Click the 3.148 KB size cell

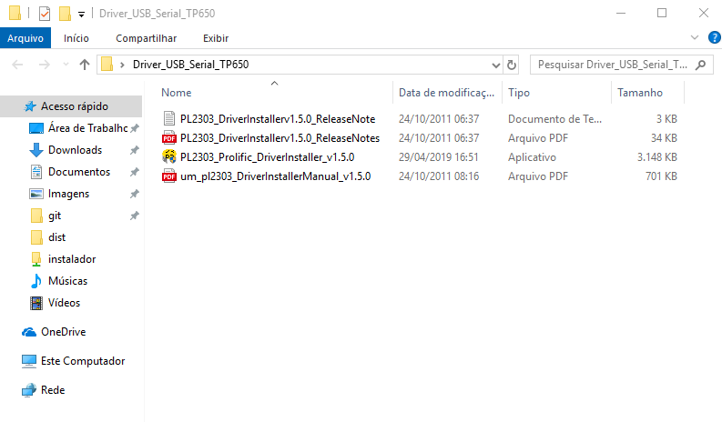point(657,157)
